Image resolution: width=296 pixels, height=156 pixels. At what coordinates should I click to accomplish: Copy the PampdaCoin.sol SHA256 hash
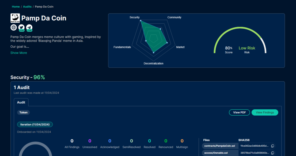click(273, 146)
